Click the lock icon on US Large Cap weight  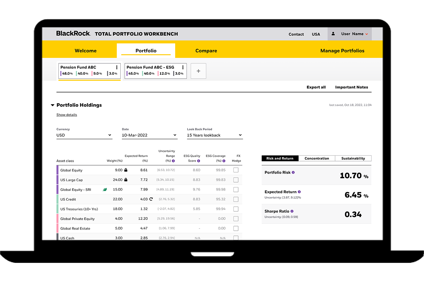click(126, 180)
